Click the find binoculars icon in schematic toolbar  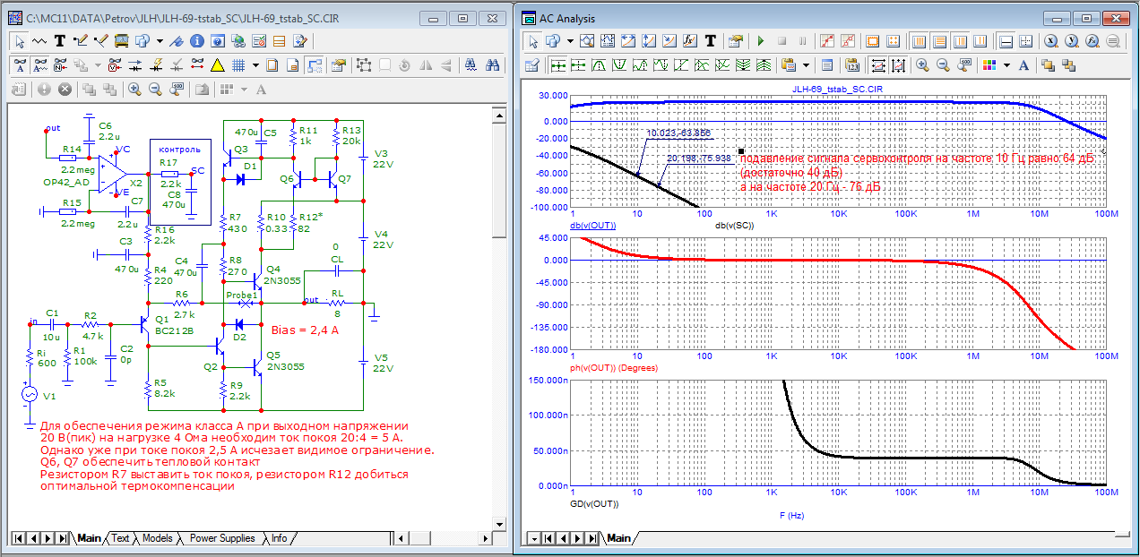point(492,64)
